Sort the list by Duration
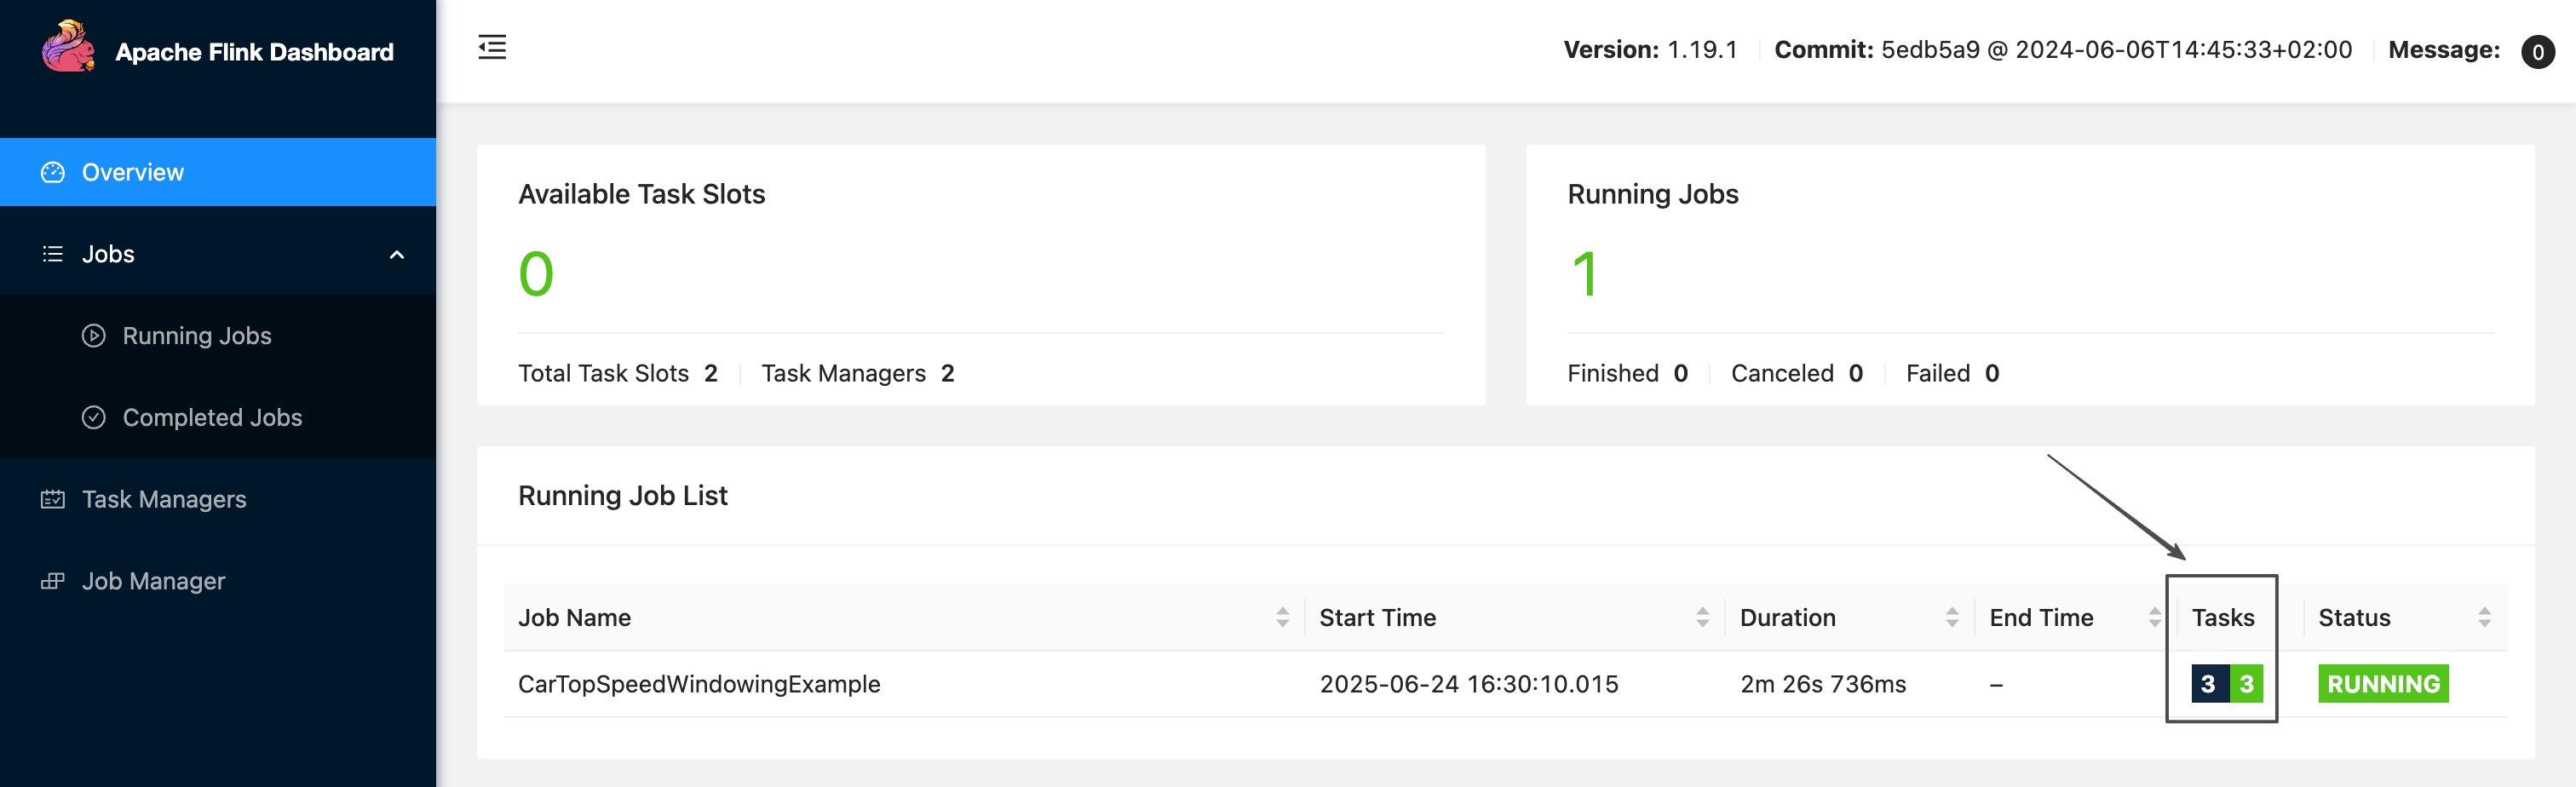Viewport: 2576px width, 787px height. (1951, 618)
